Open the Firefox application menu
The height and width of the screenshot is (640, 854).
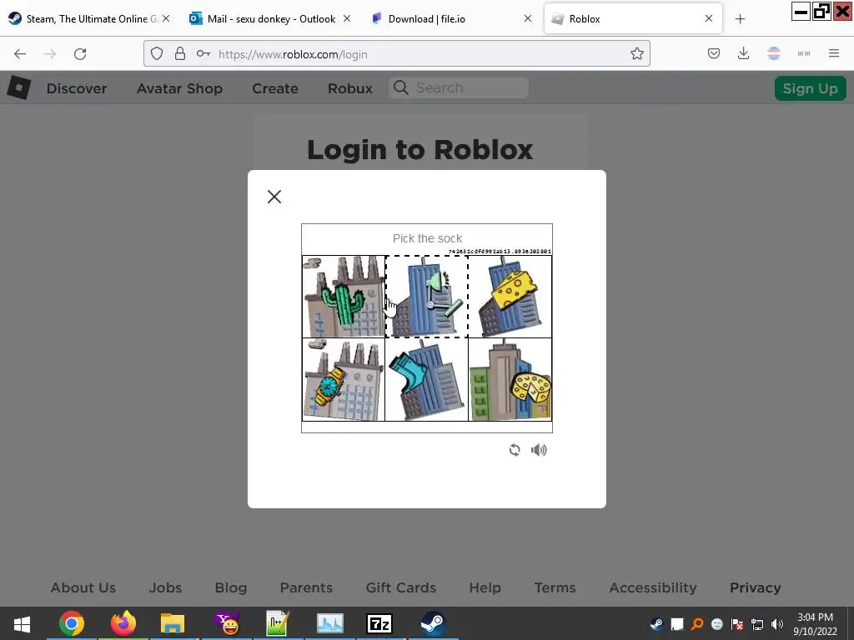pyautogui.click(x=834, y=53)
